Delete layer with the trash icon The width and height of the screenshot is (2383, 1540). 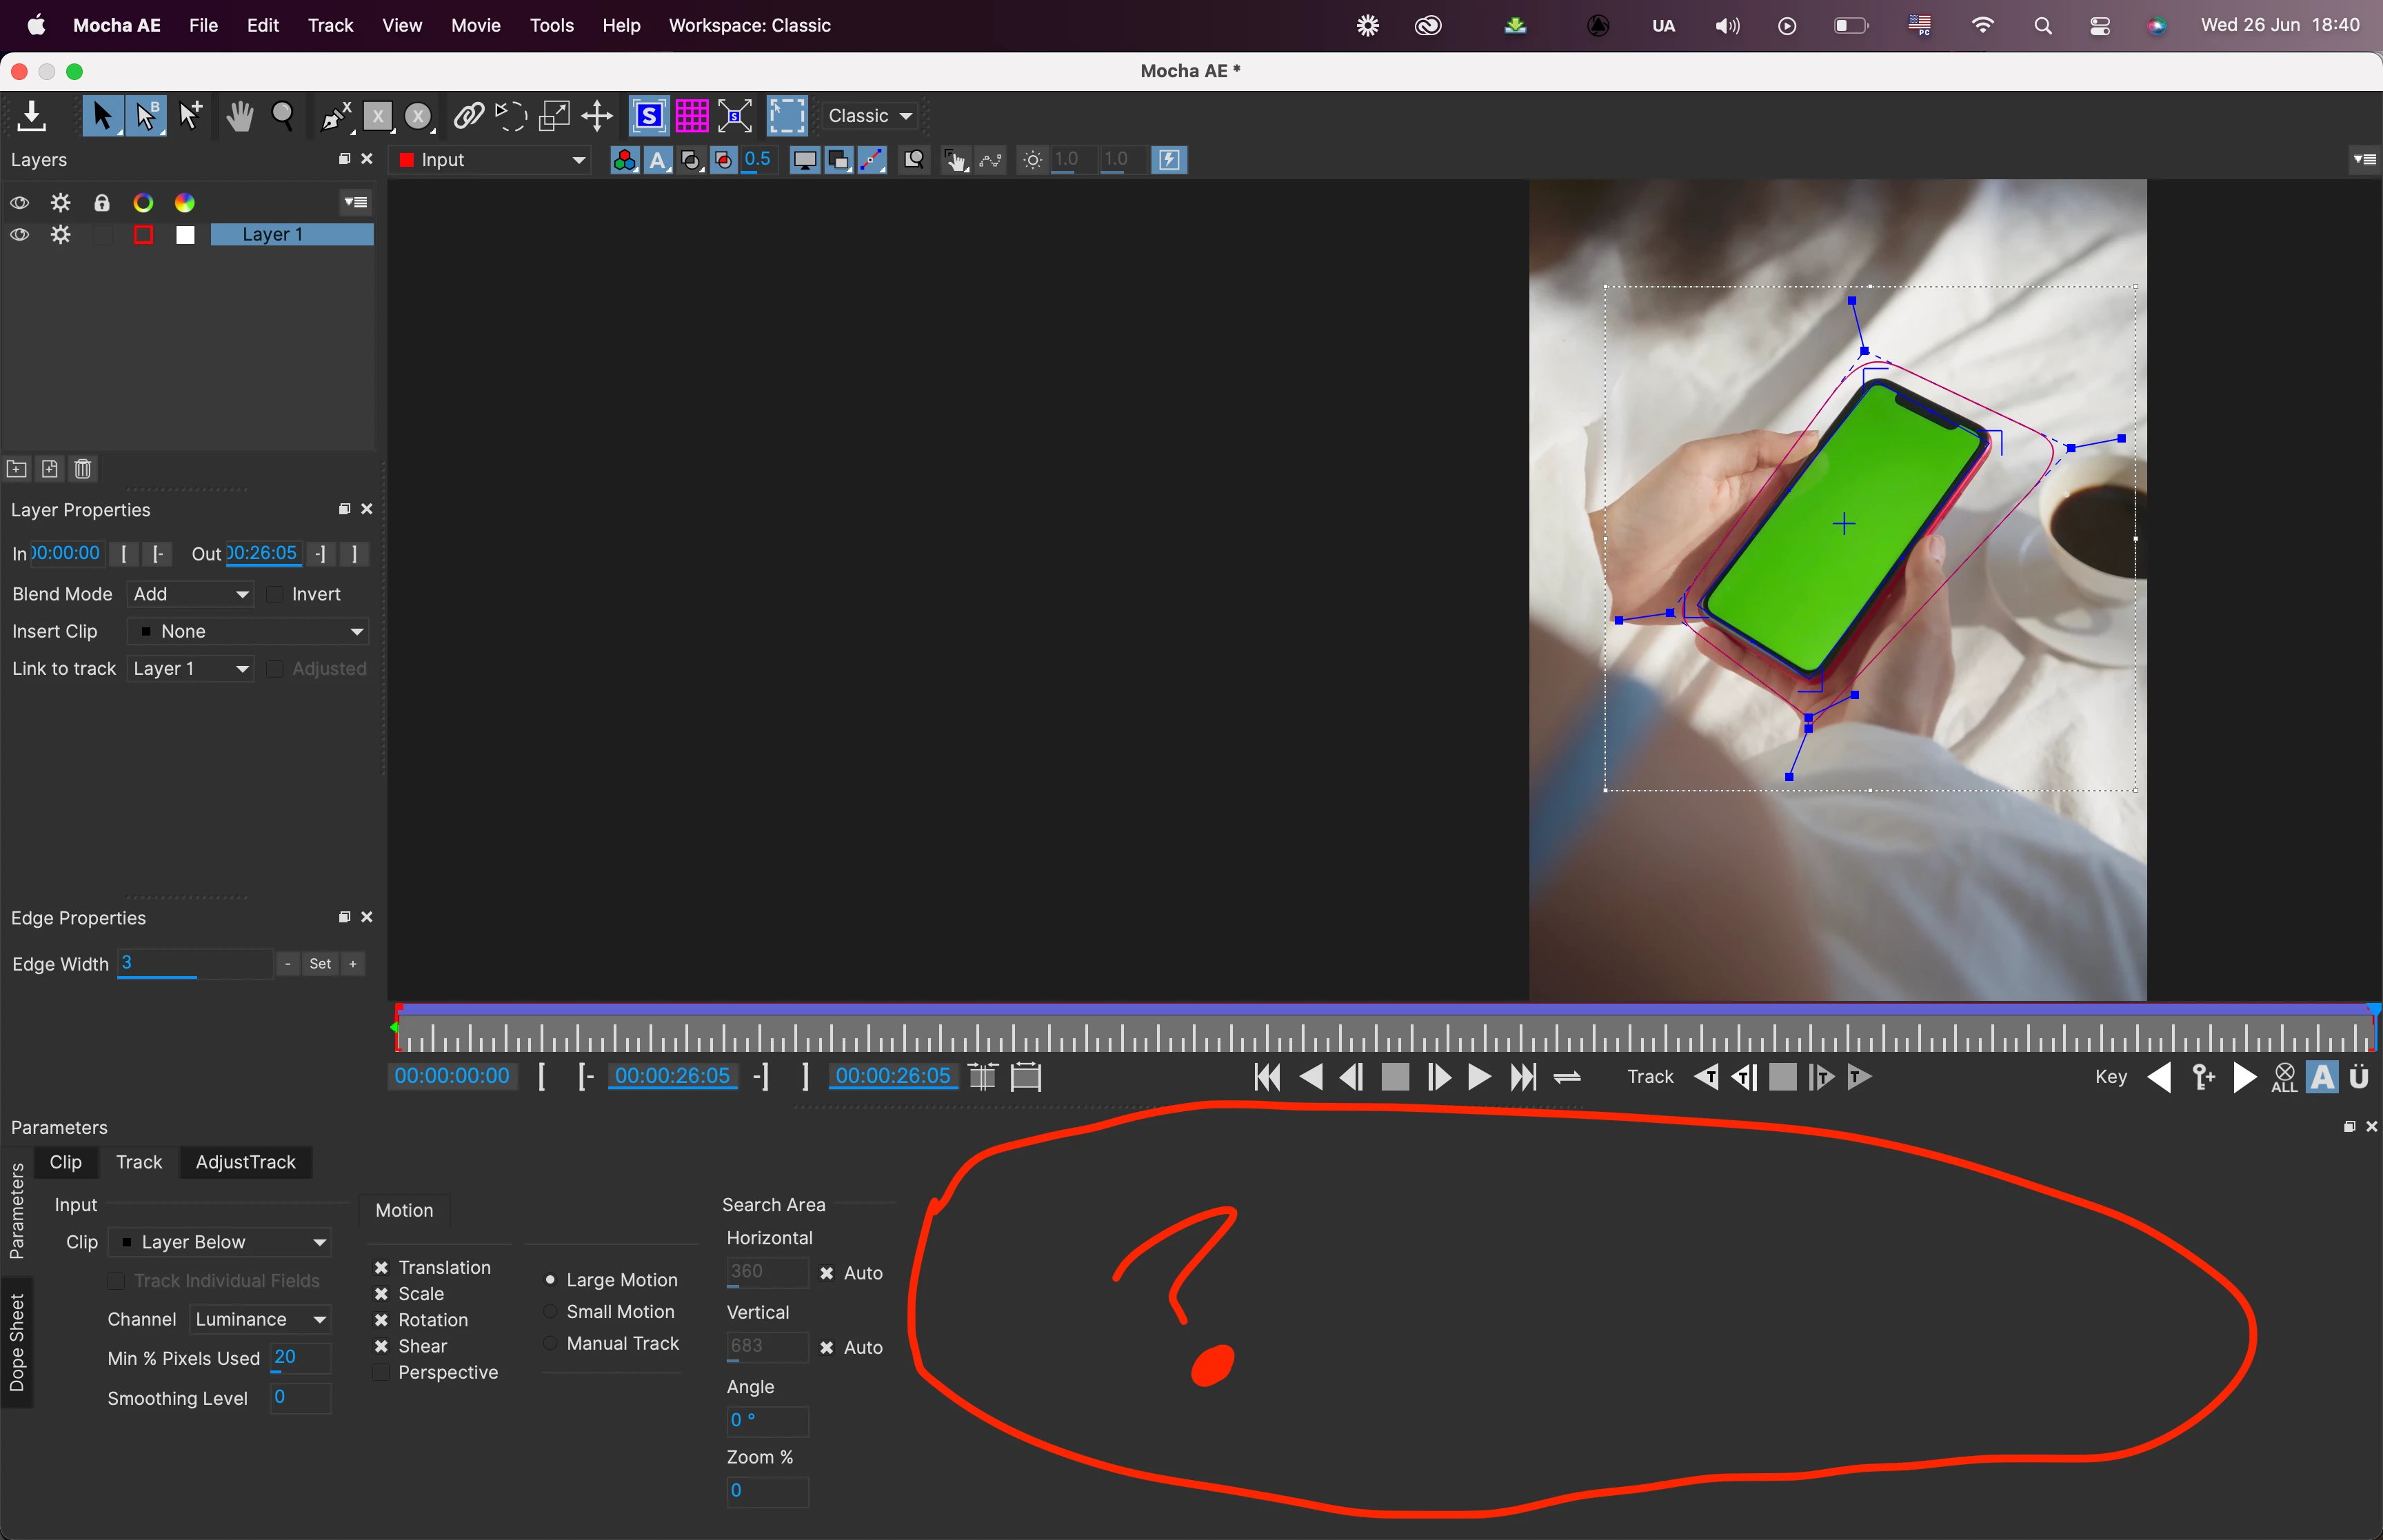click(x=83, y=469)
